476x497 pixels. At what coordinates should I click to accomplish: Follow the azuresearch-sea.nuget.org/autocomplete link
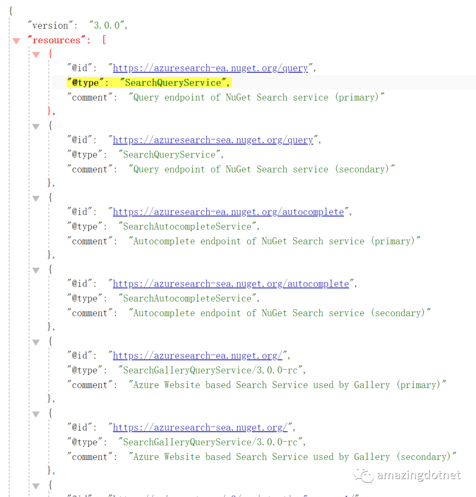pyautogui.click(x=231, y=284)
